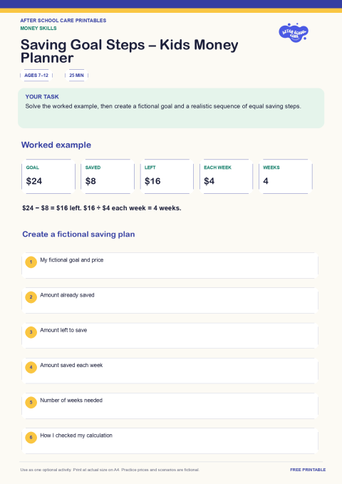342x484 pixels.
Task: Click the yellow step 4 circle
Action: (x=31, y=367)
